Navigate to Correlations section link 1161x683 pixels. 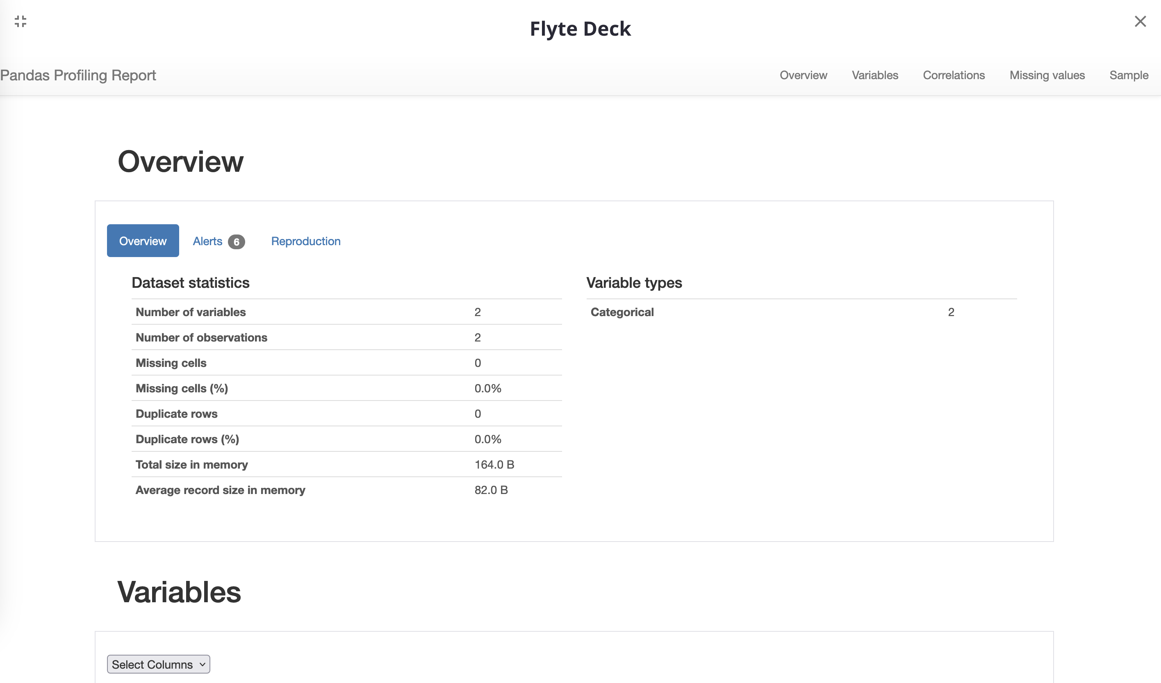point(953,75)
